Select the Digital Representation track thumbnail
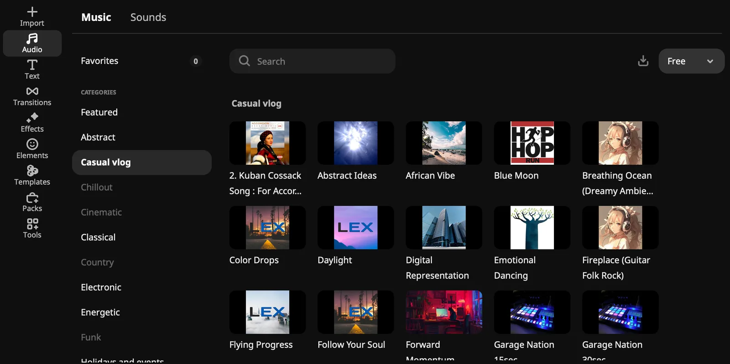The height and width of the screenshot is (364, 730). point(444,228)
